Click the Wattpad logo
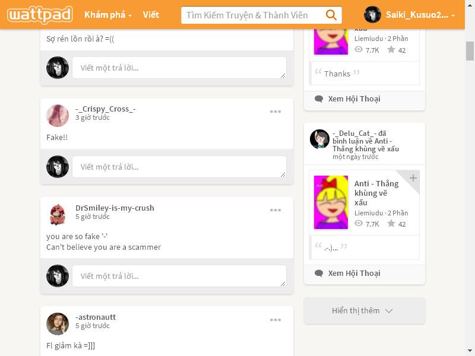The width and height of the screenshot is (475, 356). (40, 15)
